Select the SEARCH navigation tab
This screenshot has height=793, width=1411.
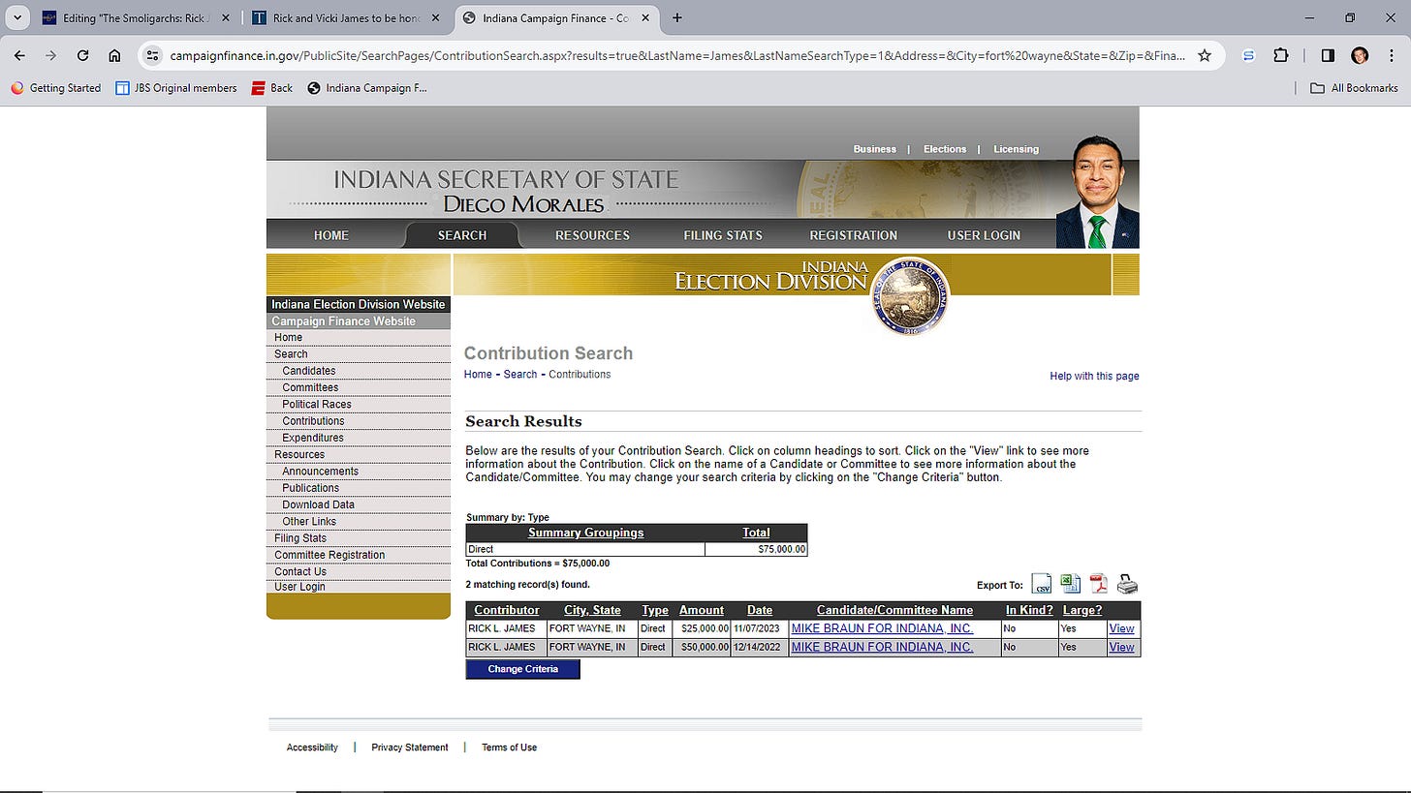[461, 235]
